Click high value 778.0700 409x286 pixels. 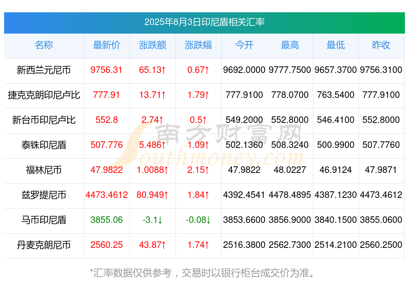[x=290, y=95]
